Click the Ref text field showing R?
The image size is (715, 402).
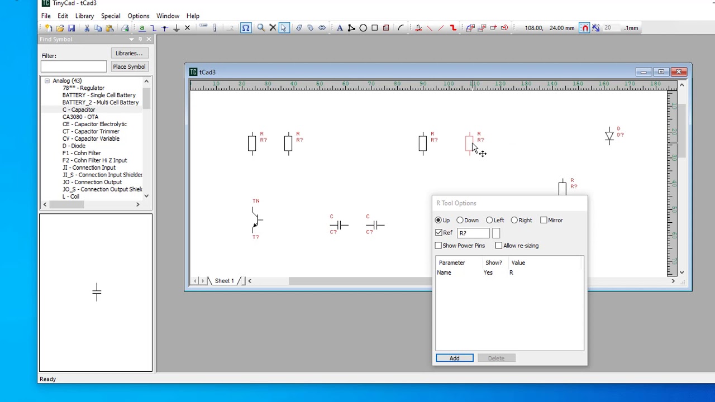click(x=473, y=233)
